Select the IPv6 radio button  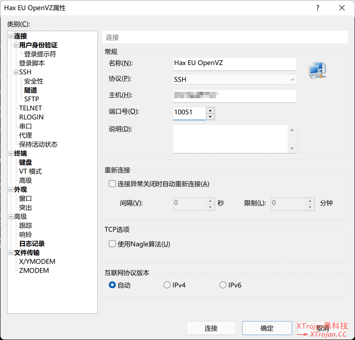click(223, 285)
